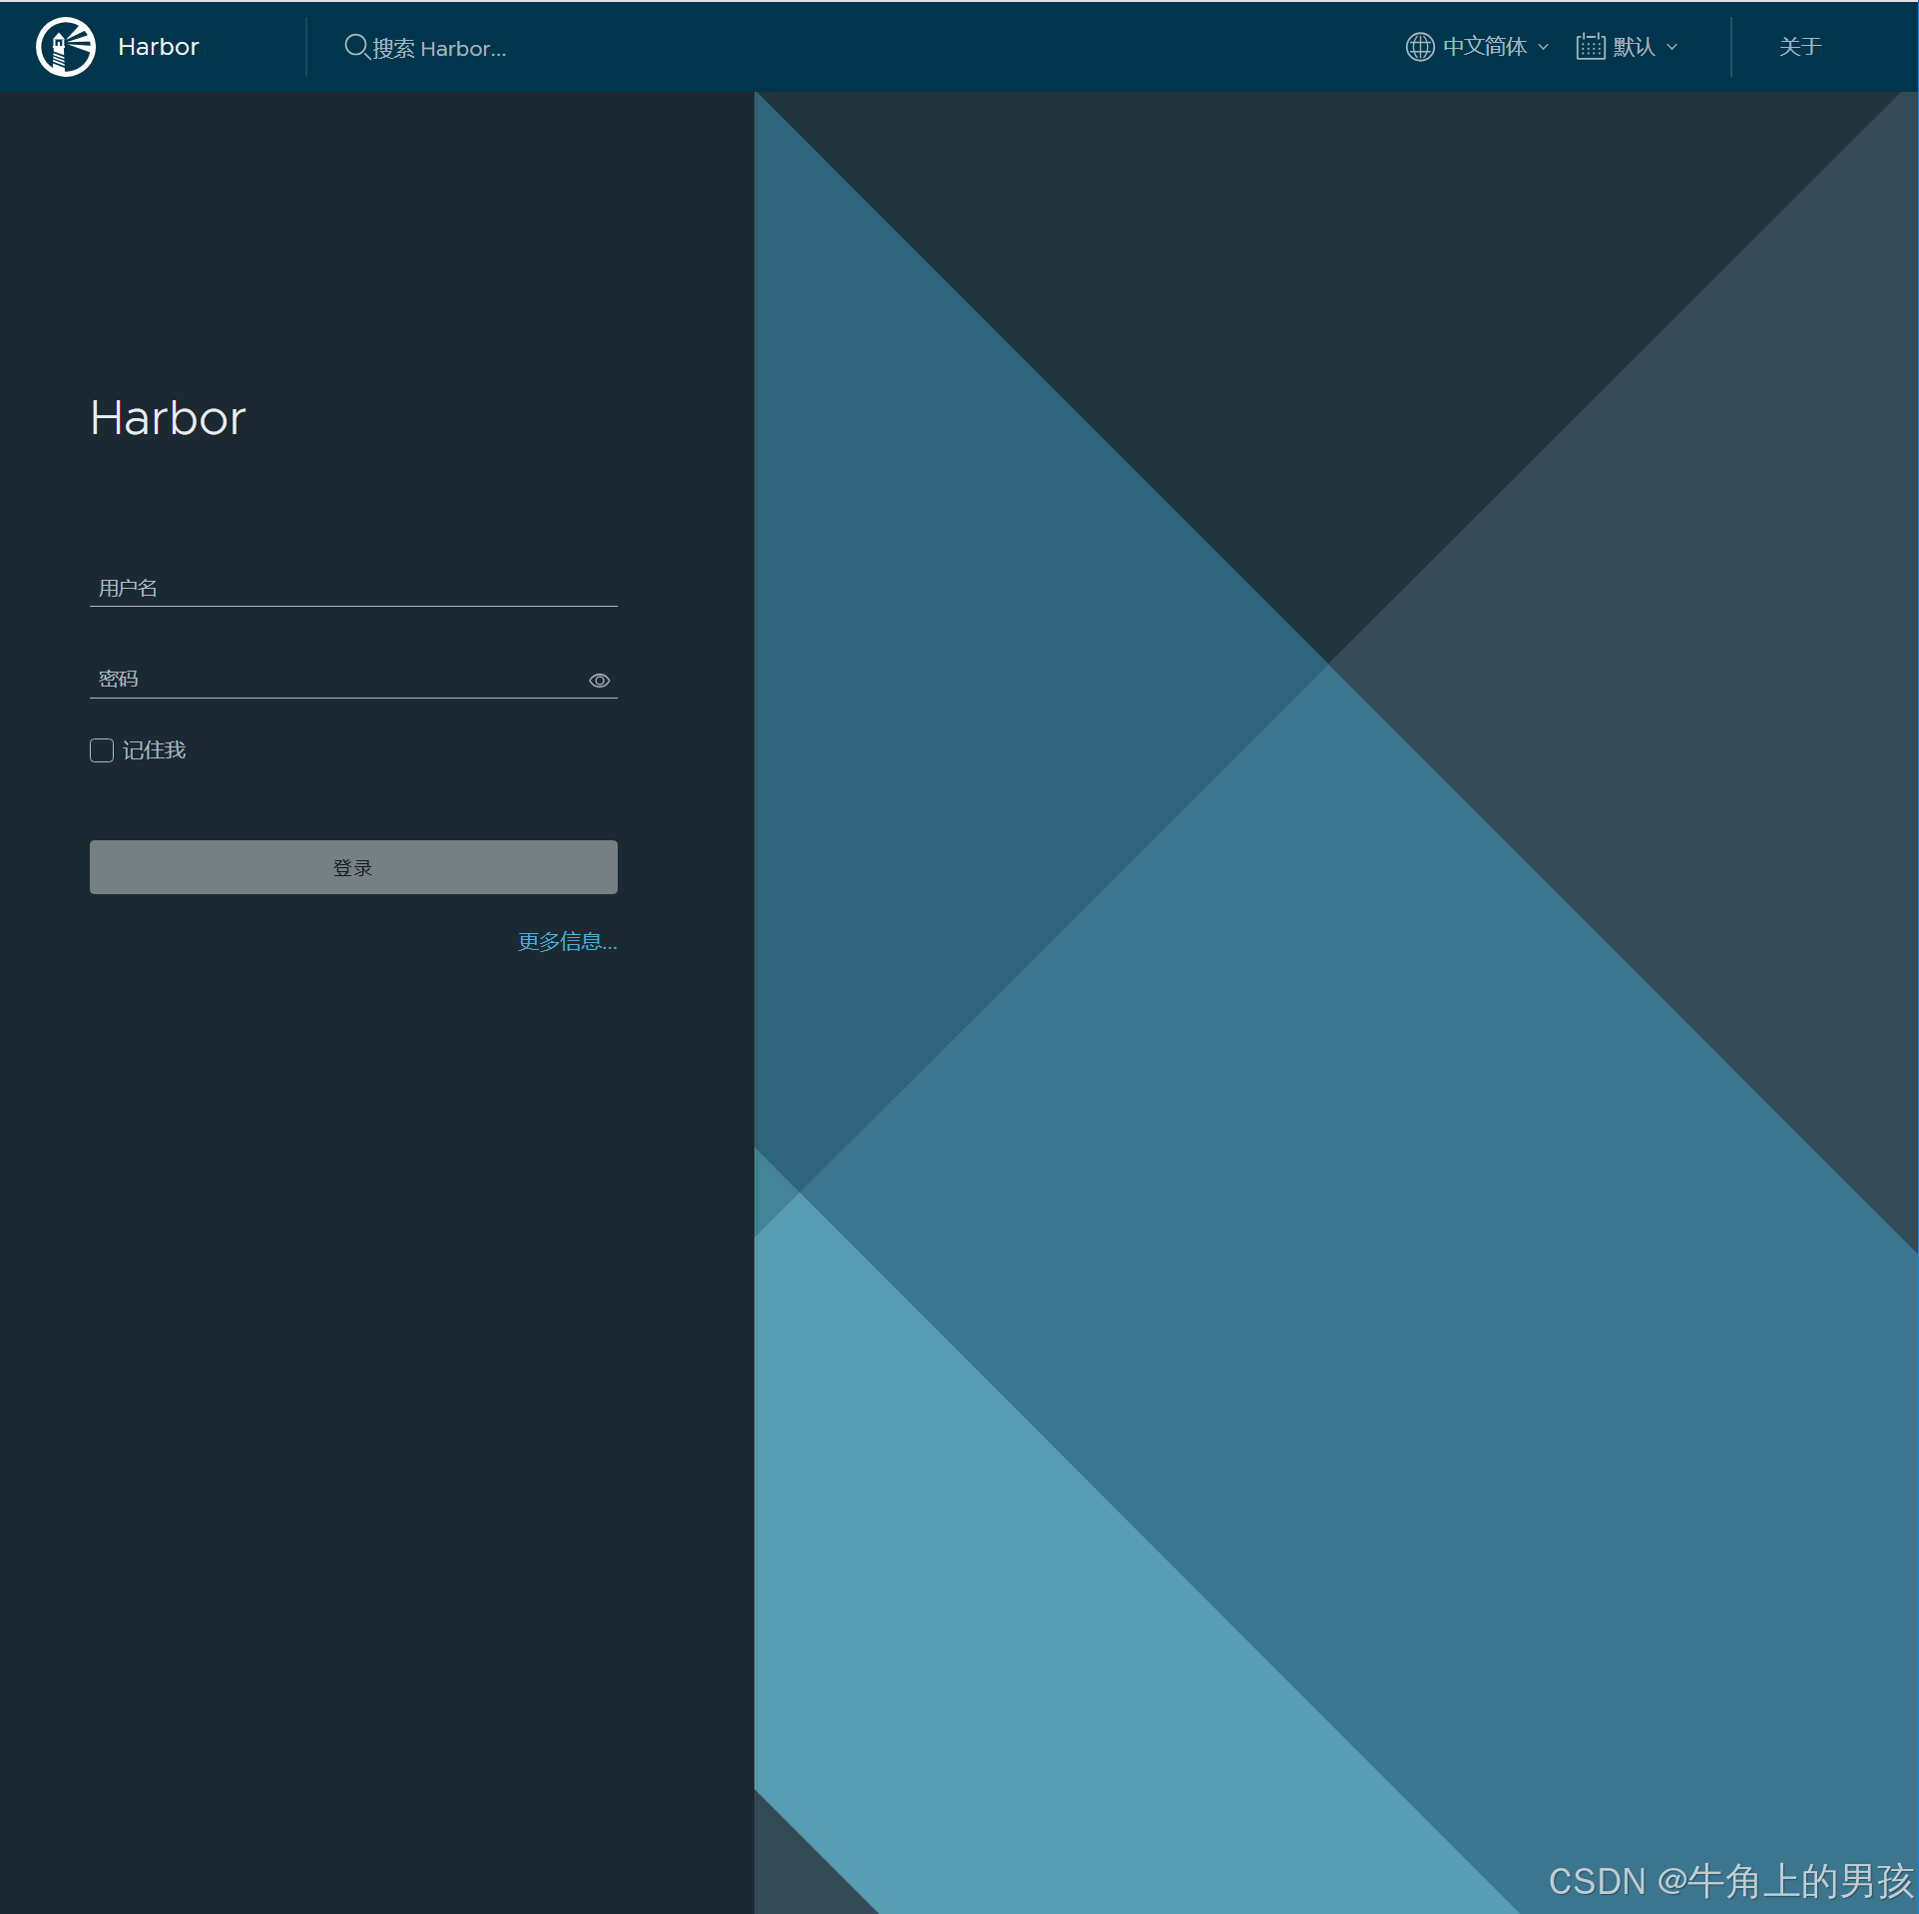Image resolution: width=1919 pixels, height=1914 pixels.
Task: Open the 更多信息... link
Action: coord(567,941)
